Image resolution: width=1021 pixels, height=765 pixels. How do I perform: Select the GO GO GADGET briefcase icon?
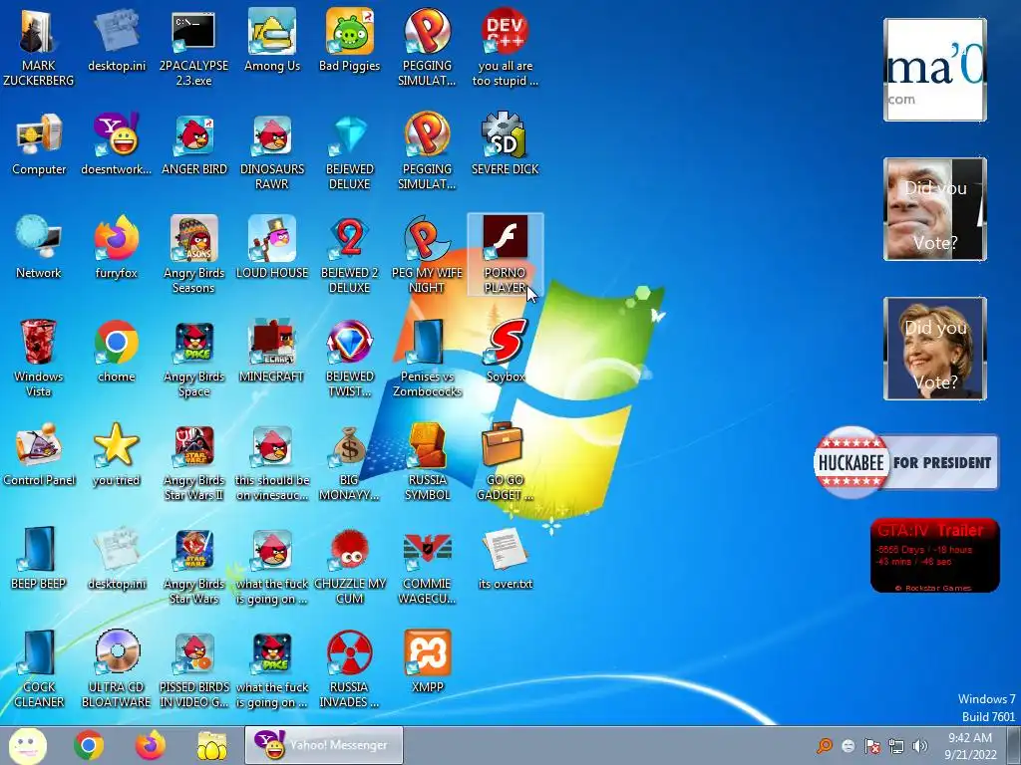(x=506, y=462)
